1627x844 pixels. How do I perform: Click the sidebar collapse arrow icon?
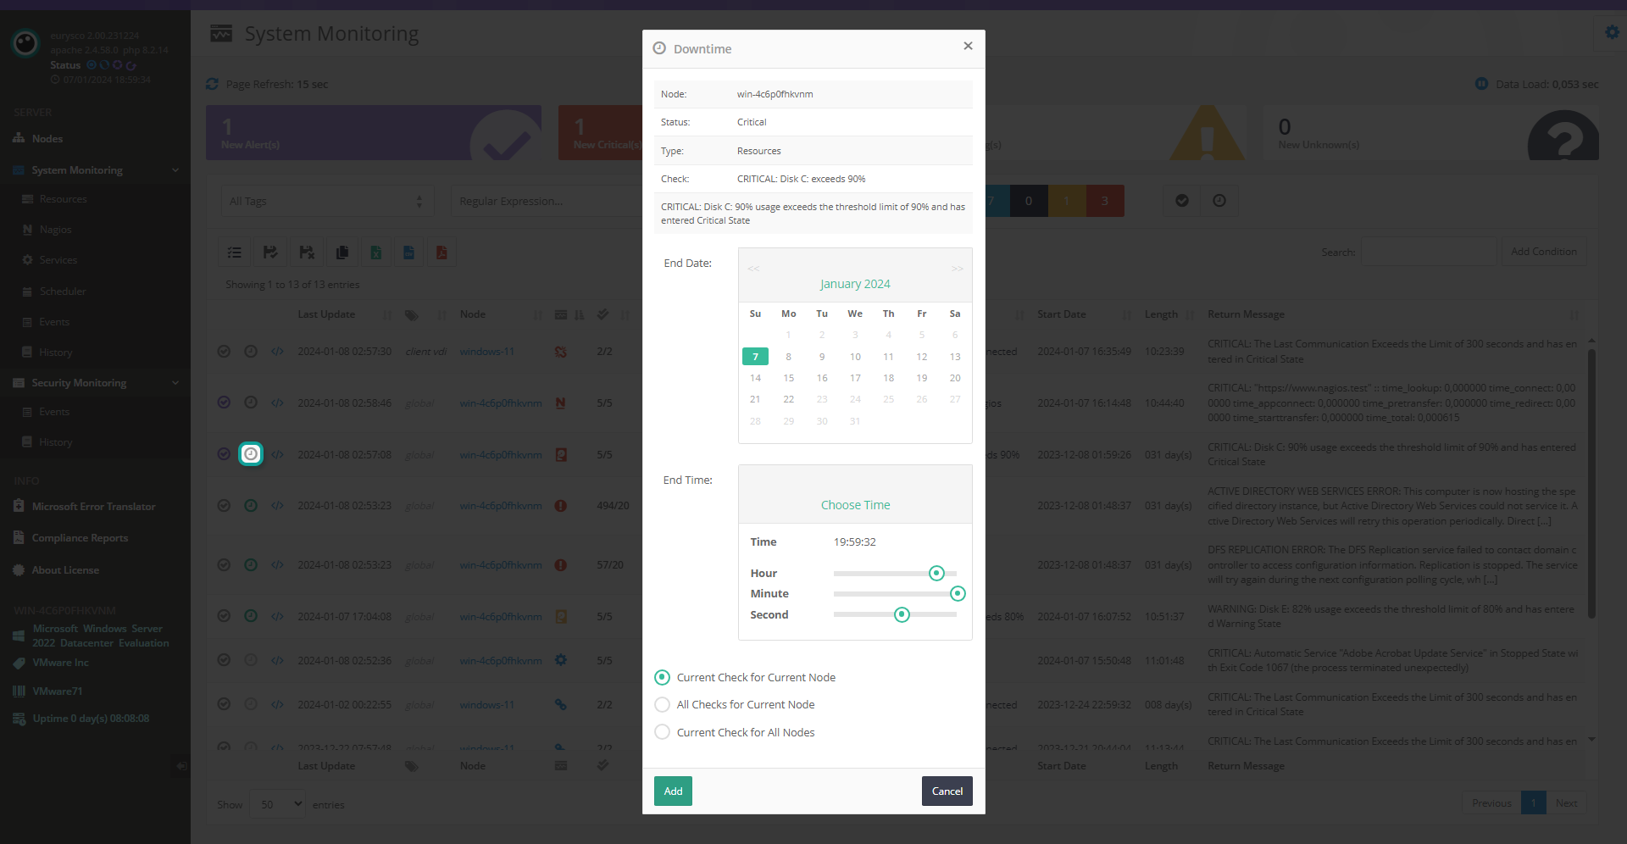180,766
